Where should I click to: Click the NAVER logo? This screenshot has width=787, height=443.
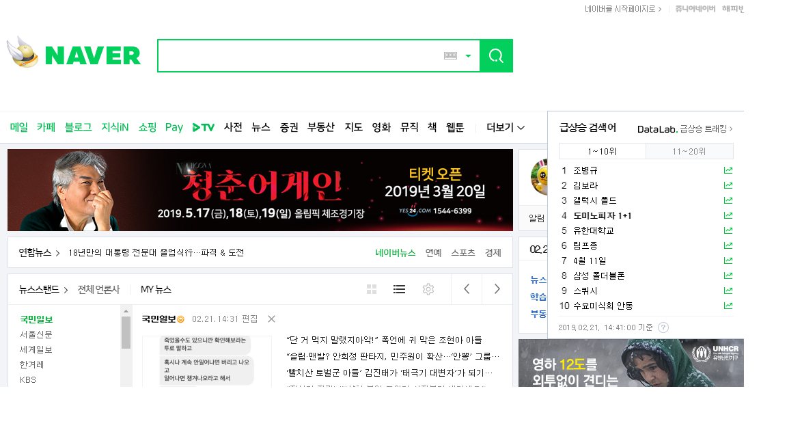pos(93,55)
